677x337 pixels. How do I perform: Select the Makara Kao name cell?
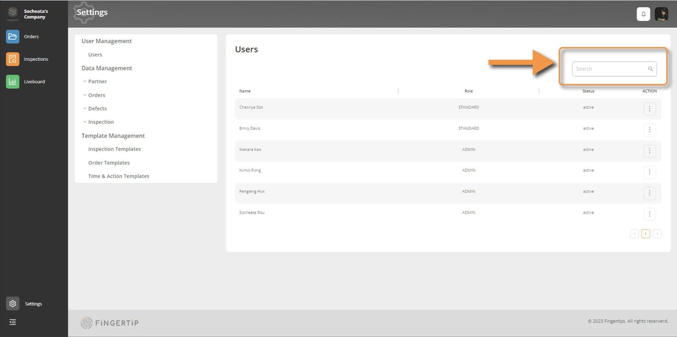point(250,150)
